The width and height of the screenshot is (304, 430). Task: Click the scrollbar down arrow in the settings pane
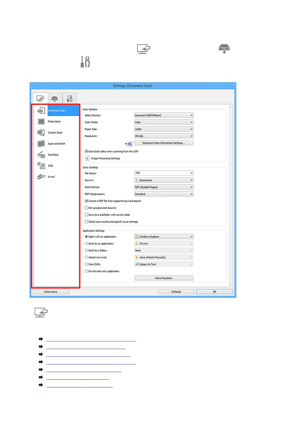click(x=230, y=284)
